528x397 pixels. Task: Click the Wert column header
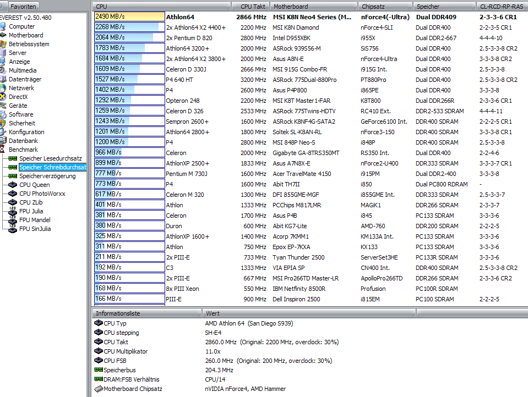(x=309, y=313)
